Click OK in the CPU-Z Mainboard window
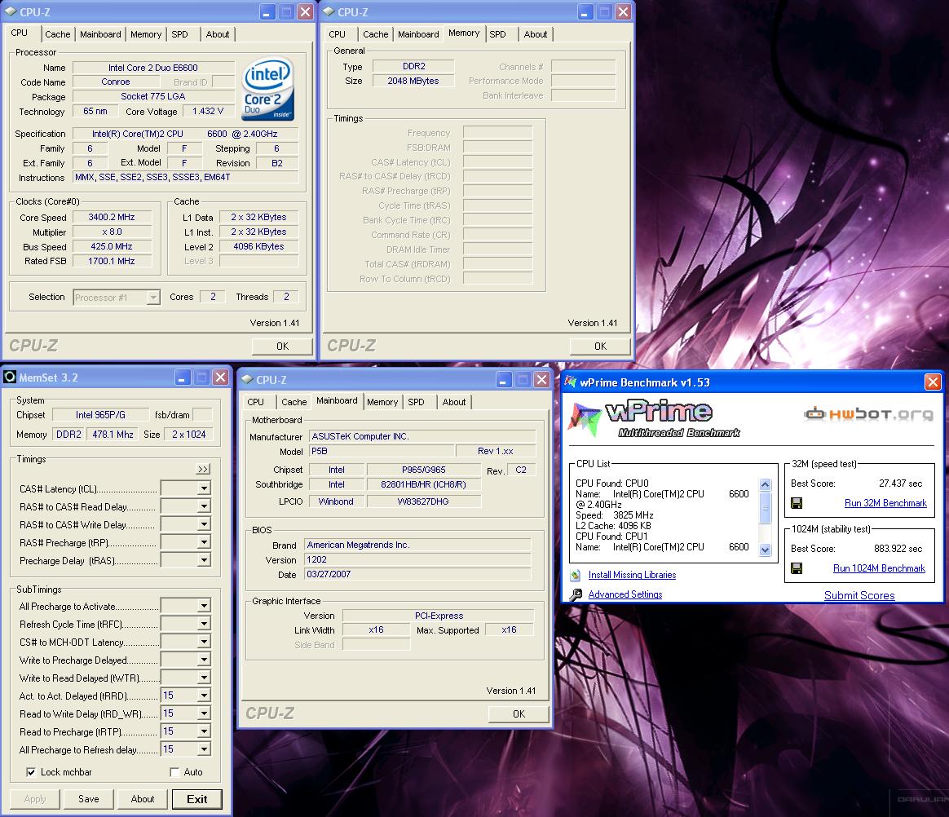949x817 pixels. click(x=519, y=714)
